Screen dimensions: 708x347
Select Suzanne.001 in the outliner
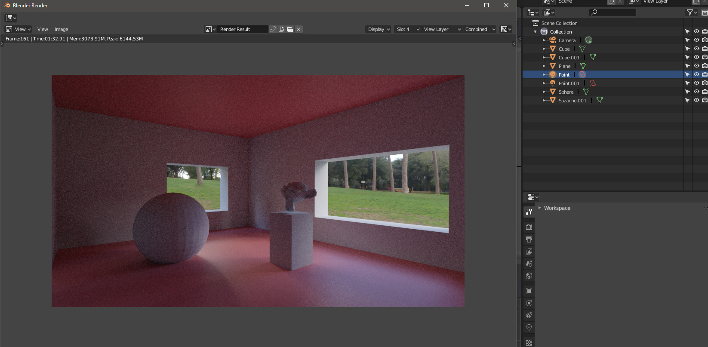(573, 100)
